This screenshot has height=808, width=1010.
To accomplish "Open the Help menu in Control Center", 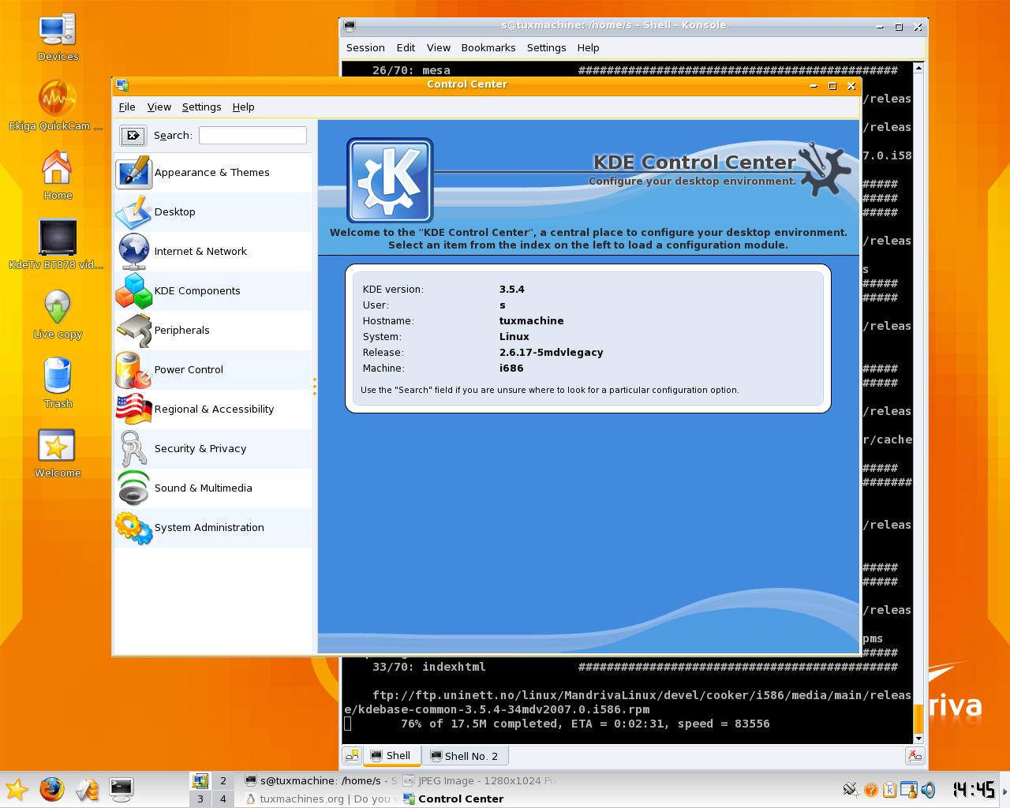I will 244,107.
